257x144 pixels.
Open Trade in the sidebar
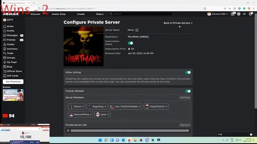tap(8, 53)
